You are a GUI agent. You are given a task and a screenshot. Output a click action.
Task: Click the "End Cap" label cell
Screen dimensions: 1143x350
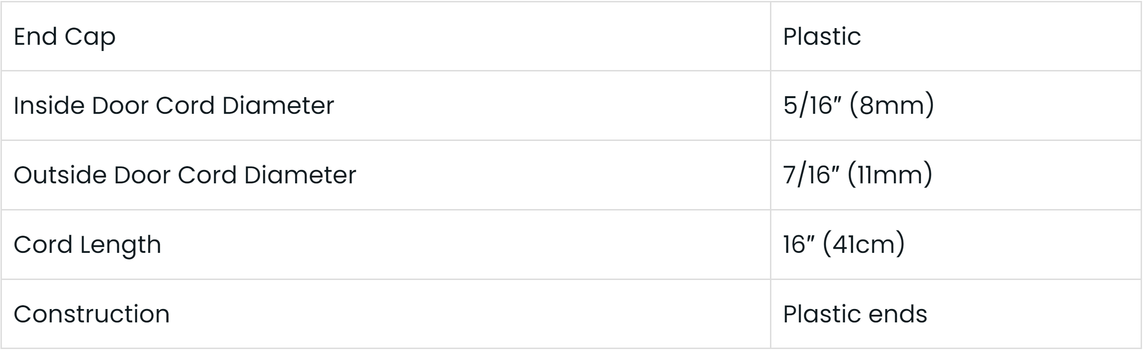coord(64,37)
